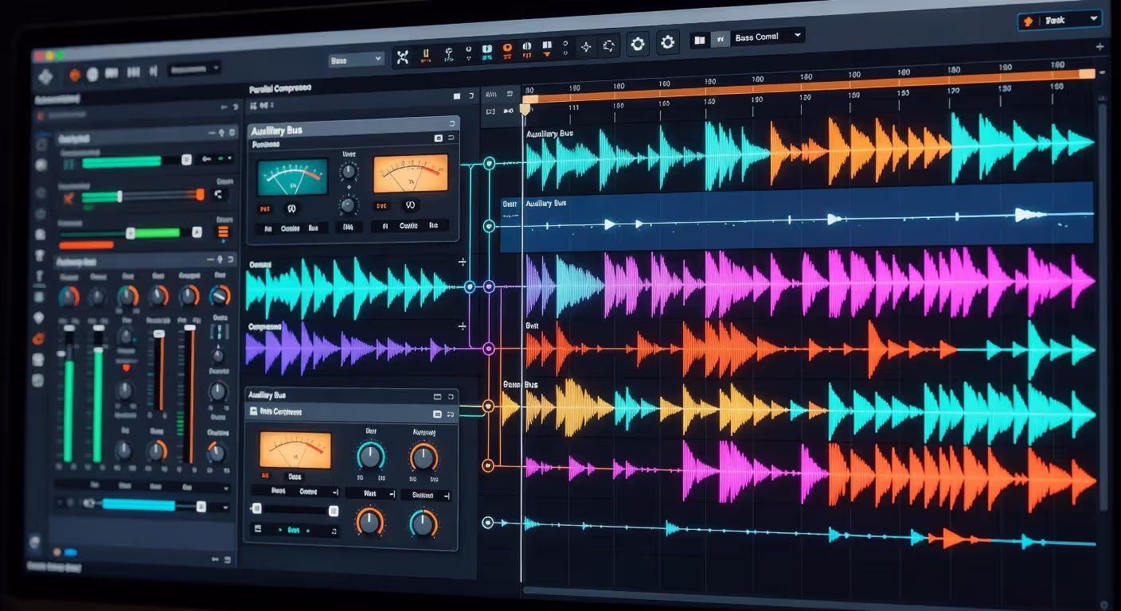Click the orange playhead marker on the ruler
This screenshot has height=611, width=1121.
[x=525, y=109]
